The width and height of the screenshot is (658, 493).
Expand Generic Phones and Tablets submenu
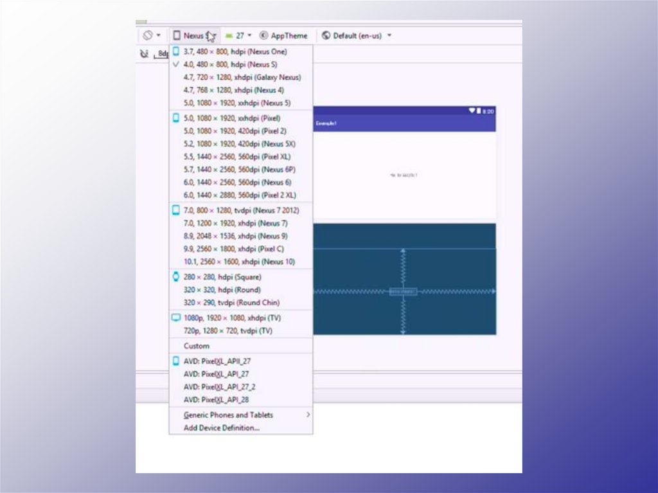click(241, 415)
